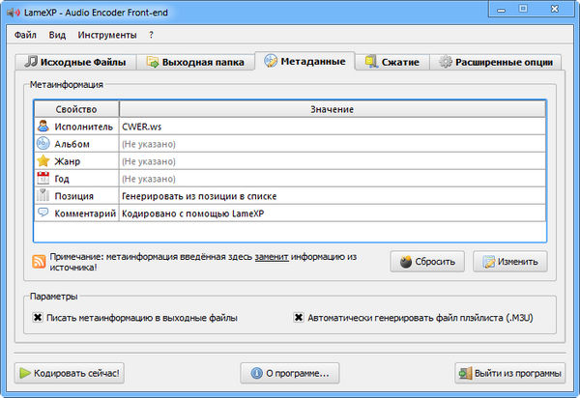Select Год value (Не указано)
580x398 pixels.
(333, 179)
